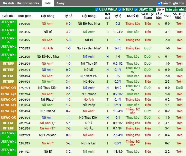
Task: Click the INTERF label for the 04/12/24 match
Action: 8,64
